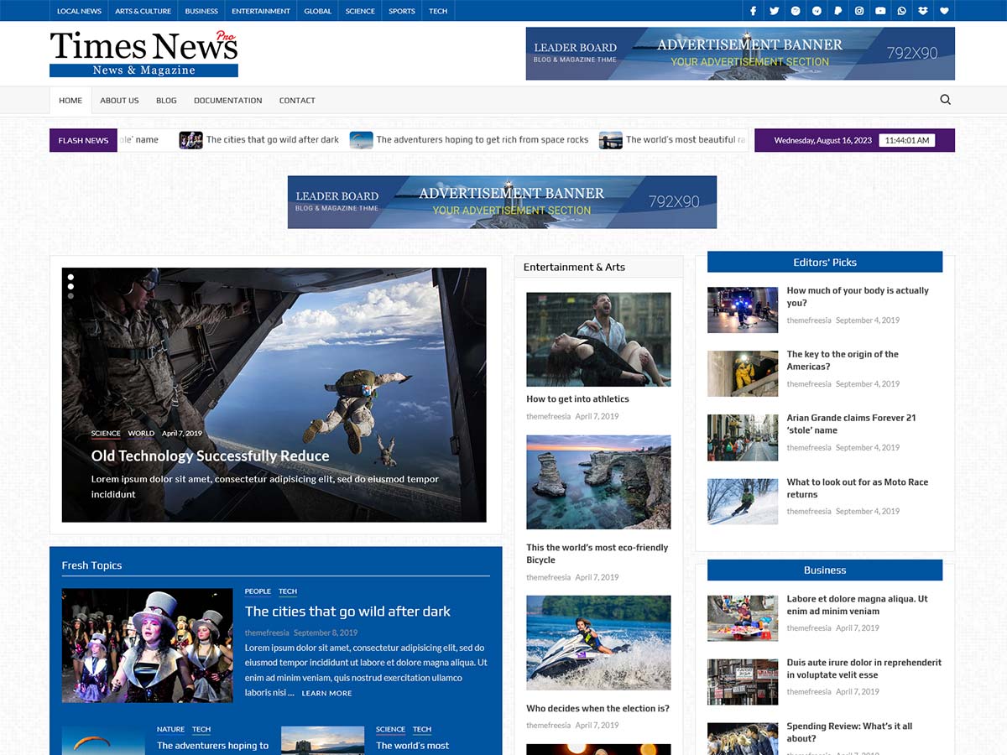Click the Times News Pro logo
Screen dimensions: 1007x755
tap(143, 54)
